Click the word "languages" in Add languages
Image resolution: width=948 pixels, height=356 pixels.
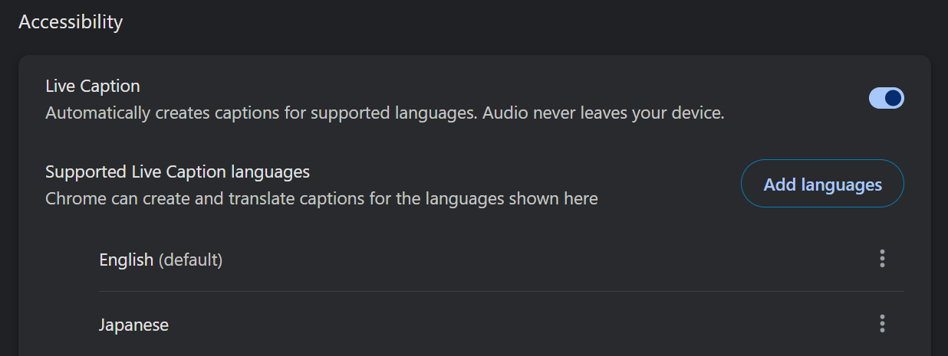pyautogui.click(x=841, y=185)
